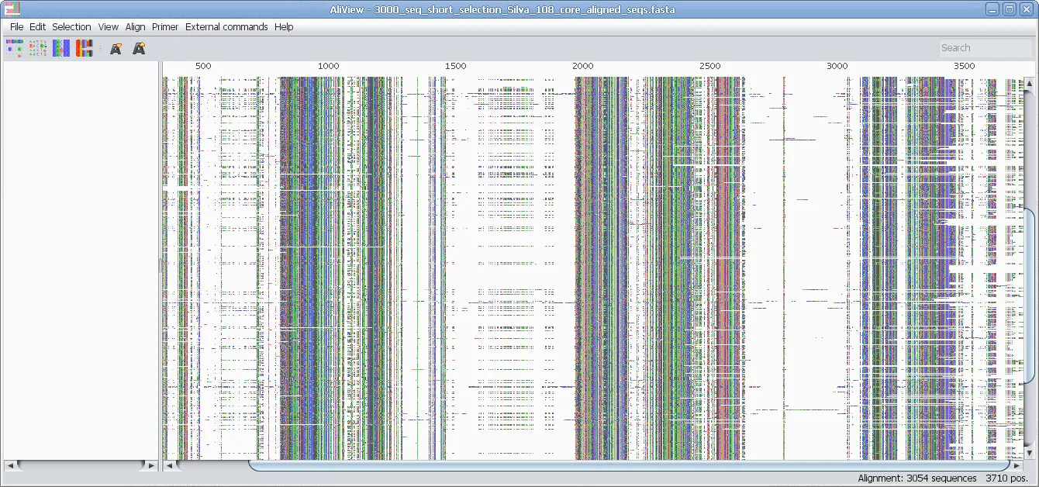Open the Align menu

click(x=135, y=26)
